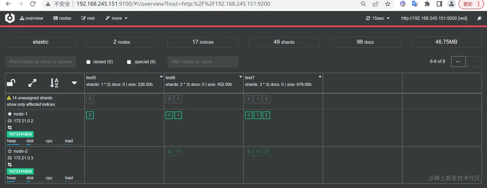Click node-1 heap usage bar
This screenshot has height=188, width=487.
(x=15, y=145)
